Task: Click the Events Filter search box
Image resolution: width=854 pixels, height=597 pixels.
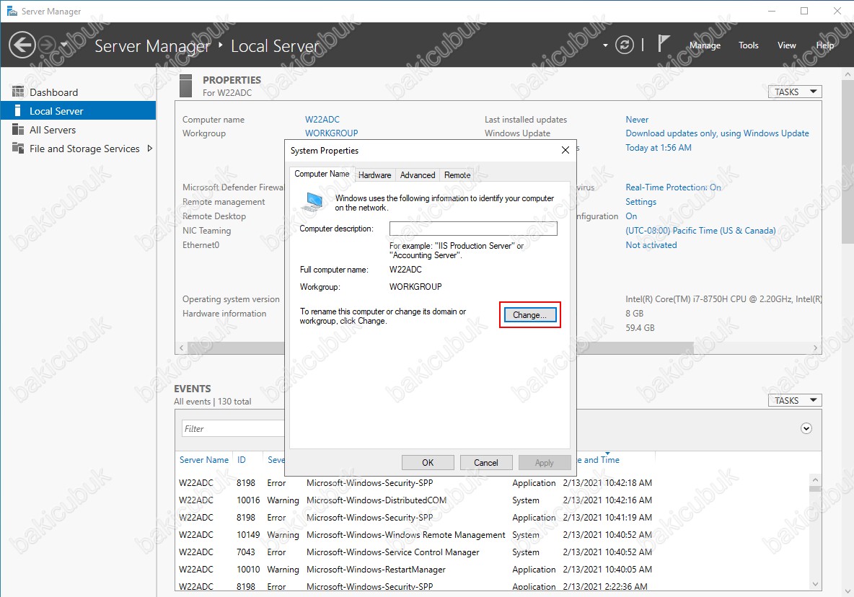Action: pyautogui.click(x=233, y=429)
